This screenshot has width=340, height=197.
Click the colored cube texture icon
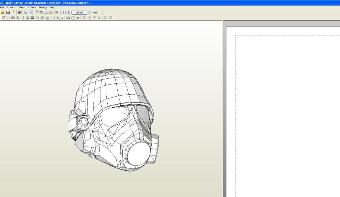coord(19,13)
